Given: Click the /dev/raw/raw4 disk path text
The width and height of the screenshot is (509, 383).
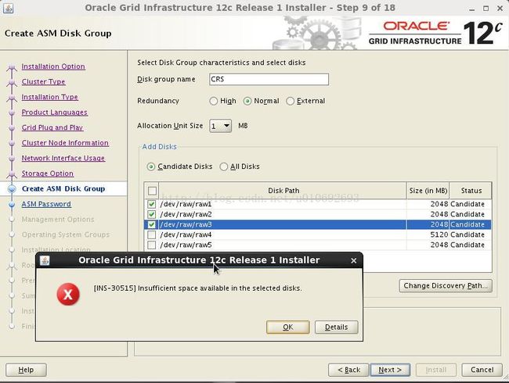Looking at the screenshot, I should (186, 234).
